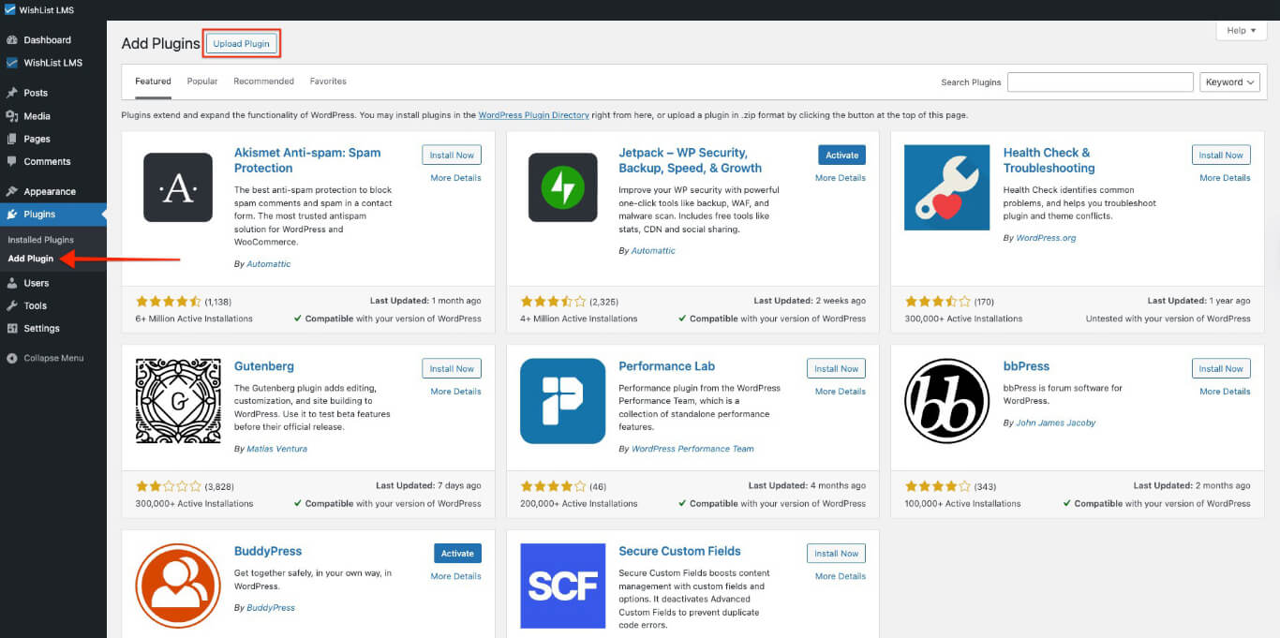Click the Health Check wrench icon

(946, 187)
